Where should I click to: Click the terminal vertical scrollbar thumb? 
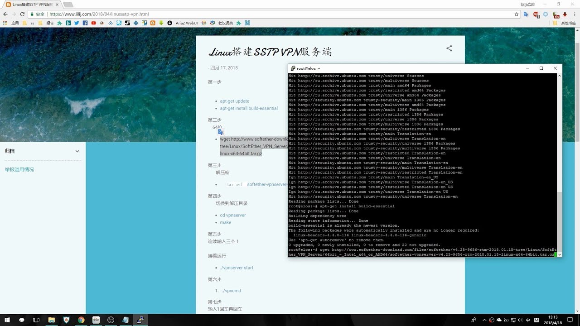pyautogui.click(x=559, y=221)
